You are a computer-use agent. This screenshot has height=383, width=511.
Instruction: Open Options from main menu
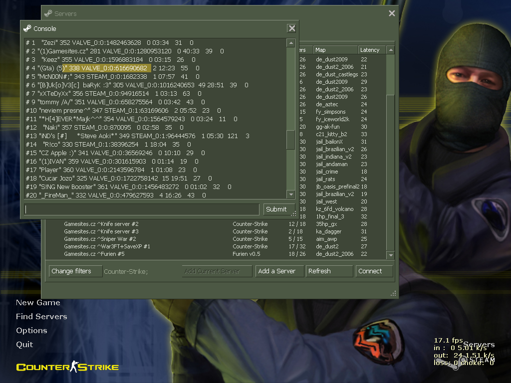click(31, 331)
